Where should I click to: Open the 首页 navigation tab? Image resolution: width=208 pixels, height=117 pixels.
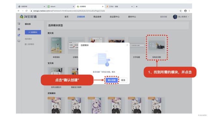click(x=66, y=17)
